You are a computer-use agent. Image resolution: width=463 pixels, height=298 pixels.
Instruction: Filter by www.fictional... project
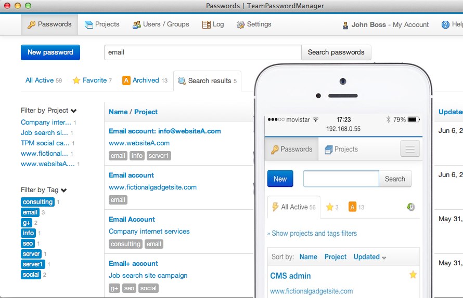coord(44,153)
